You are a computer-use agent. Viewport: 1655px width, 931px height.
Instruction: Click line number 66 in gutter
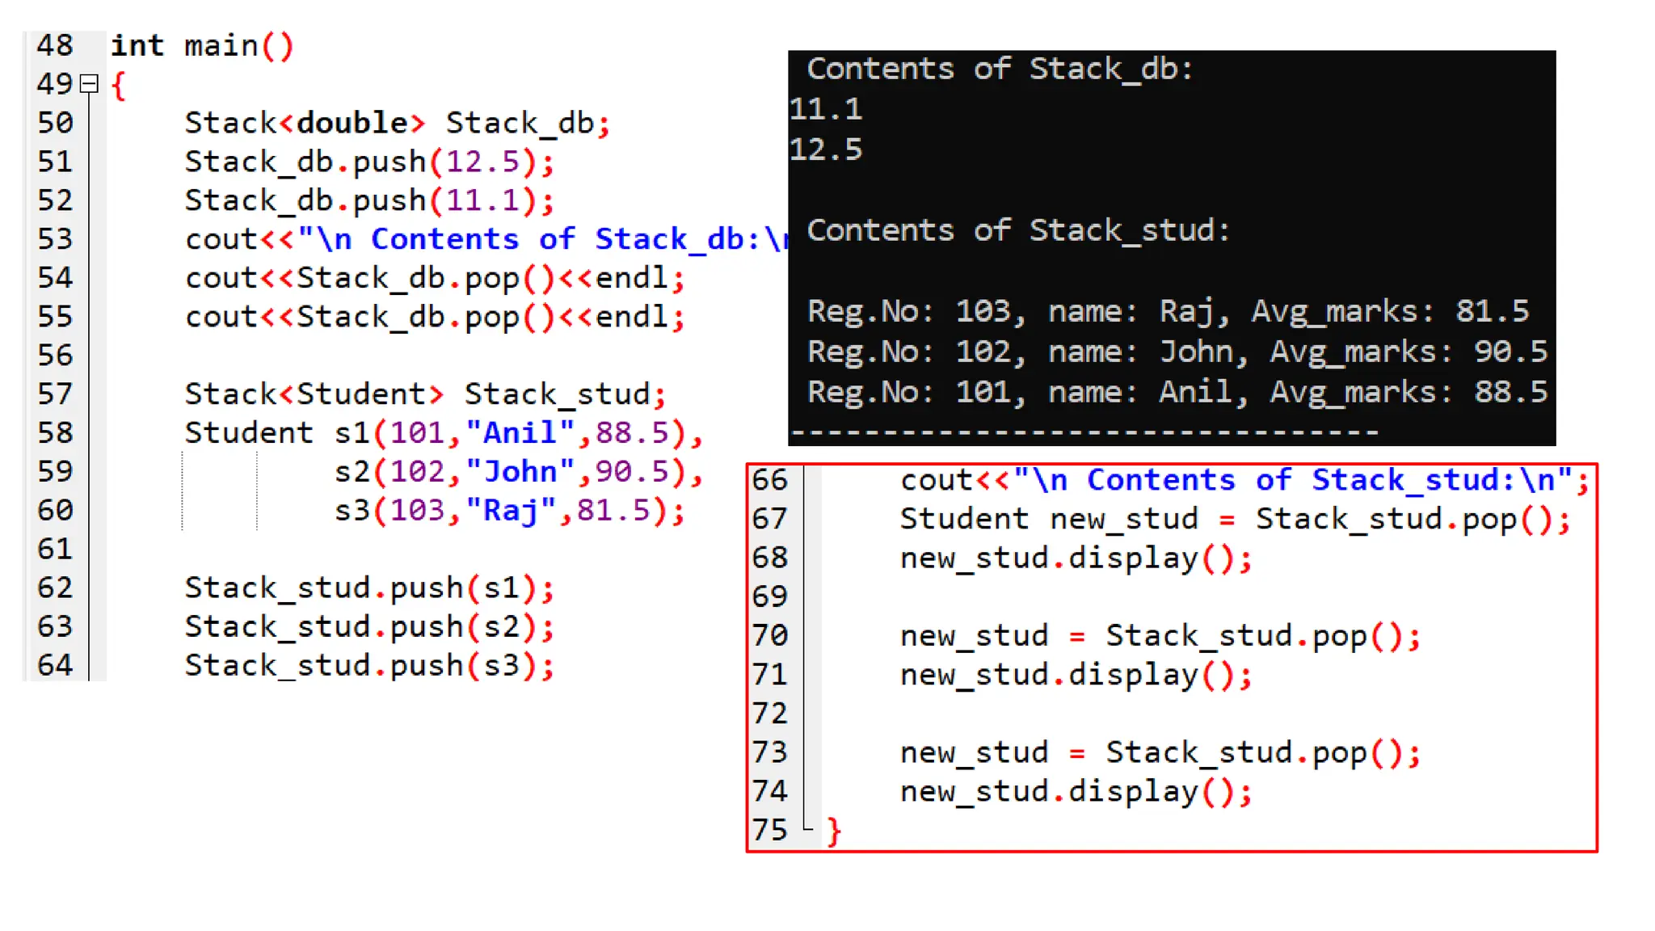(769, 480)
